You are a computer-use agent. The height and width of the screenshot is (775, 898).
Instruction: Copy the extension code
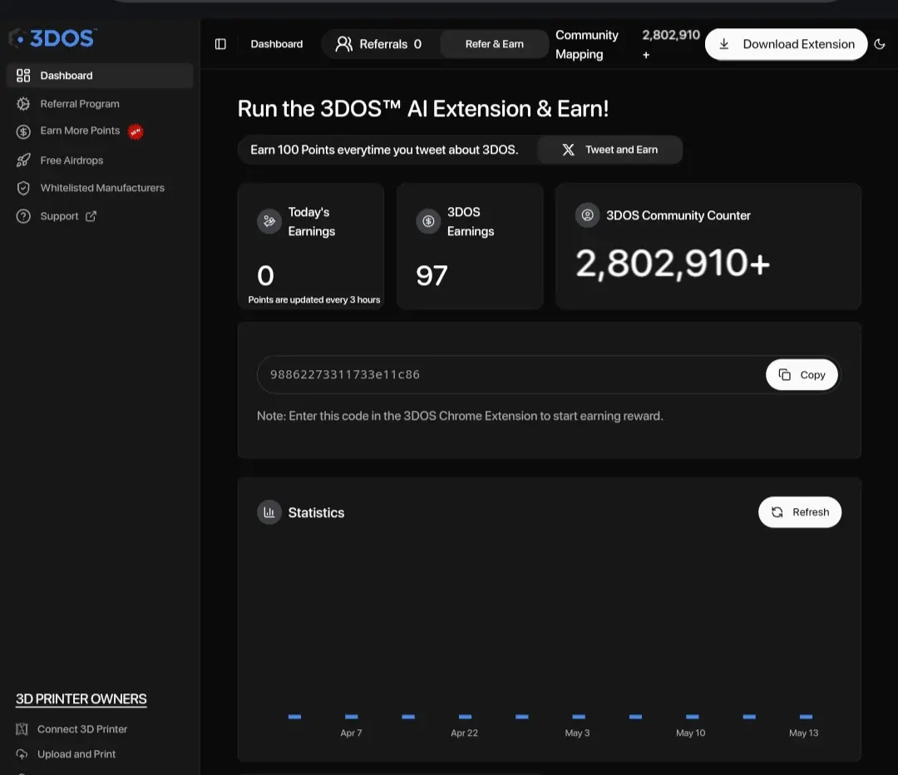coord(802,375)
